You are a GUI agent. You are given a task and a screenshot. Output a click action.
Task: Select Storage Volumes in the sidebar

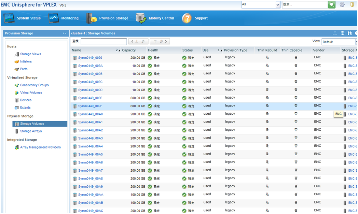(x=40, y=124)
